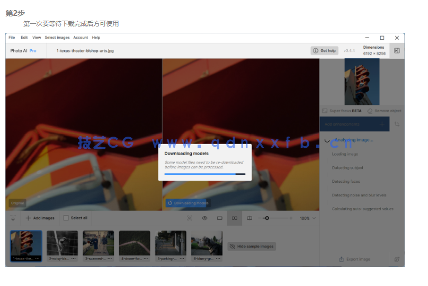Click the v3.4.4 version text
The width and height of the screenshot is (428, 286).
[349, 51]
